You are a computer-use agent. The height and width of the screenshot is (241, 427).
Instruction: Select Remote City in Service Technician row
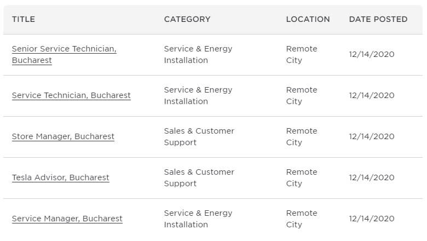click(x=302, y=95)
